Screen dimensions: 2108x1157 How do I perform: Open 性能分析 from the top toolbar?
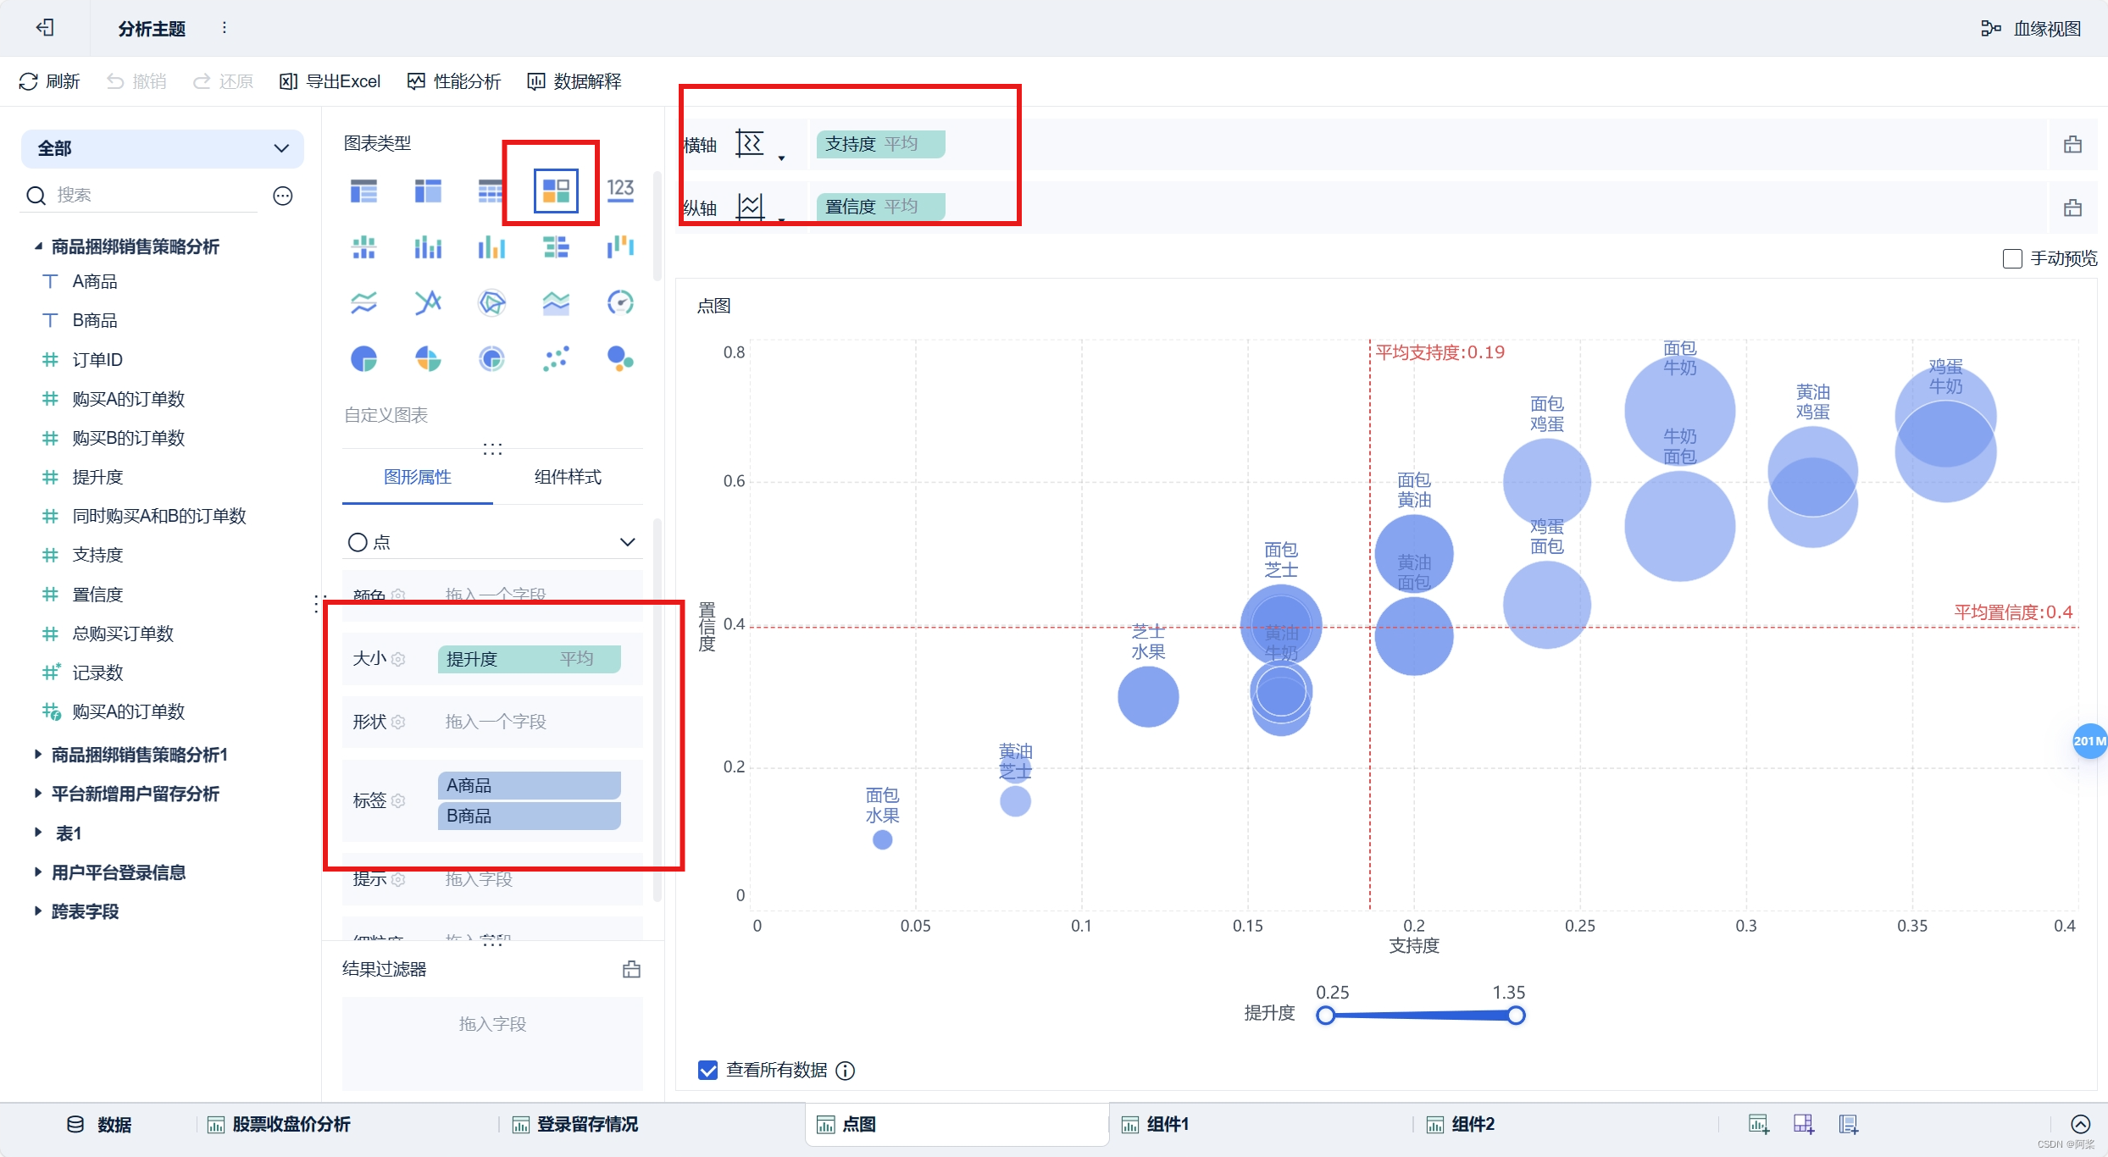point(453,80)
